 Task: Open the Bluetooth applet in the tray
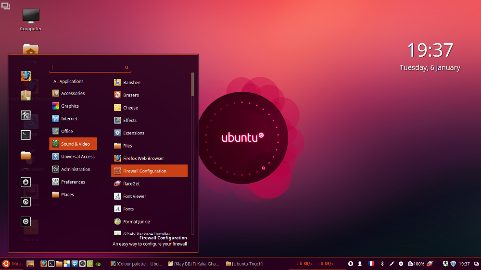click(382, 264)
